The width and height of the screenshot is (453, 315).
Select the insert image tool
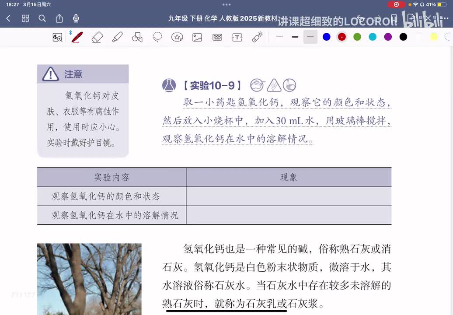pos(197,37)
